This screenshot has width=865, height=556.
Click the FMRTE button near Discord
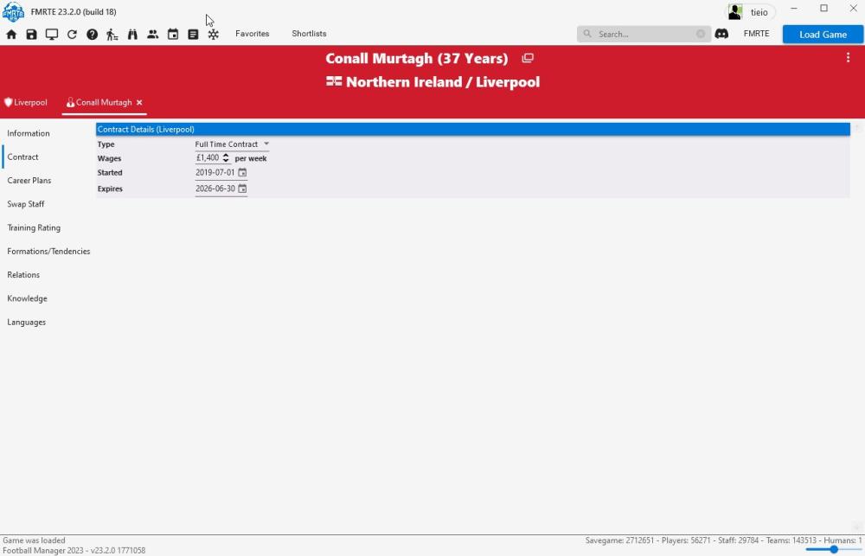click(756, 34)
